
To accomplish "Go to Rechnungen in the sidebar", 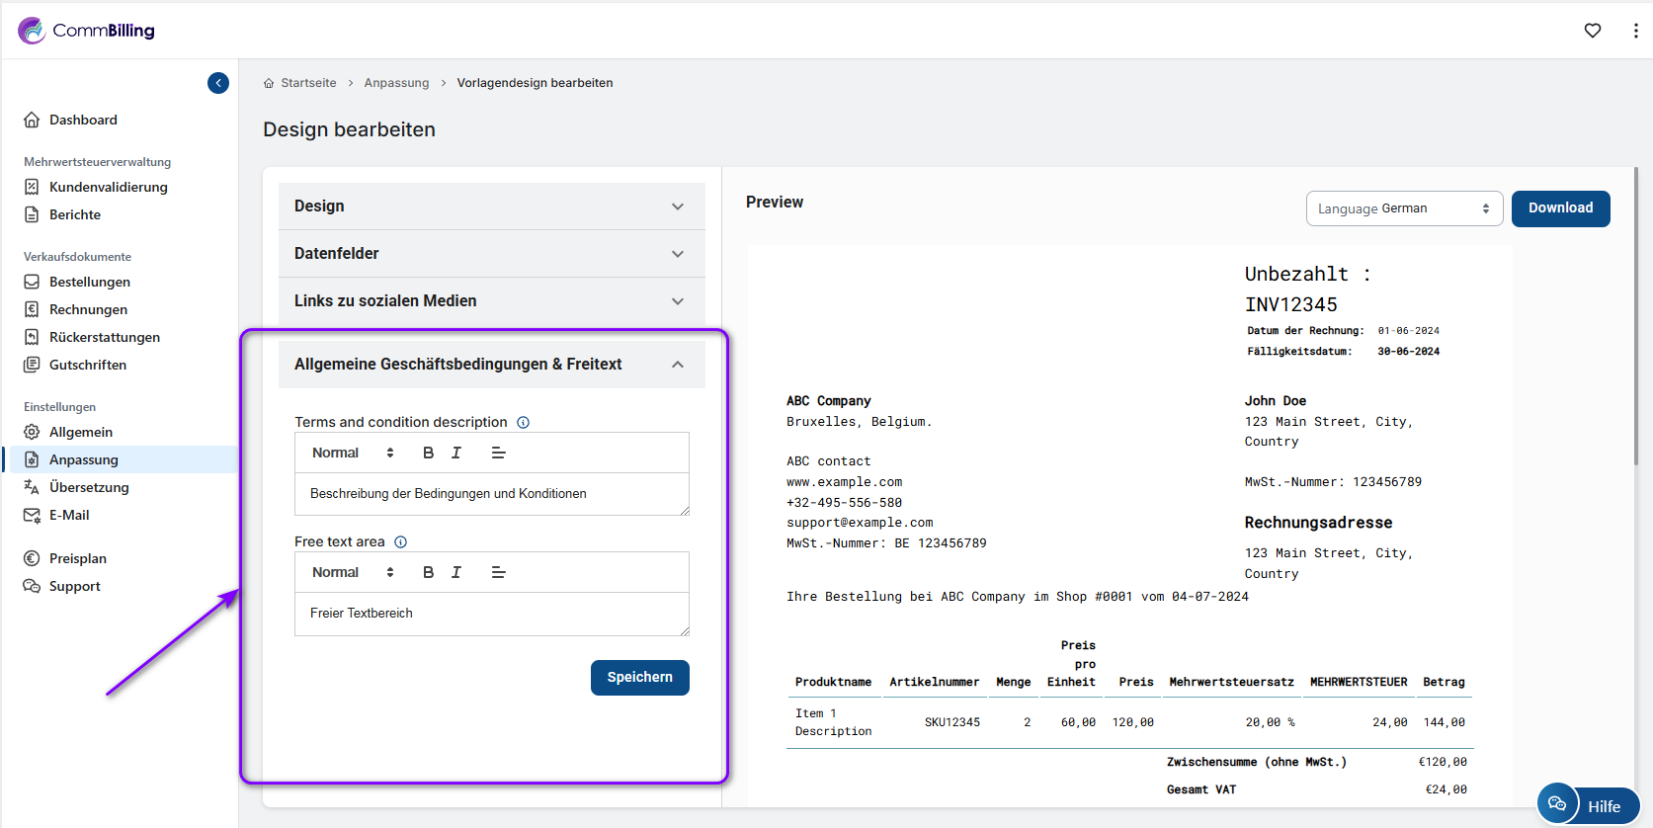I will point(88,309).
